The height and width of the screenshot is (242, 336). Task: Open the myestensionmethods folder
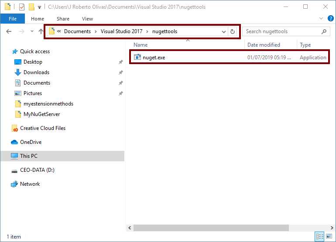coord(48,104)
